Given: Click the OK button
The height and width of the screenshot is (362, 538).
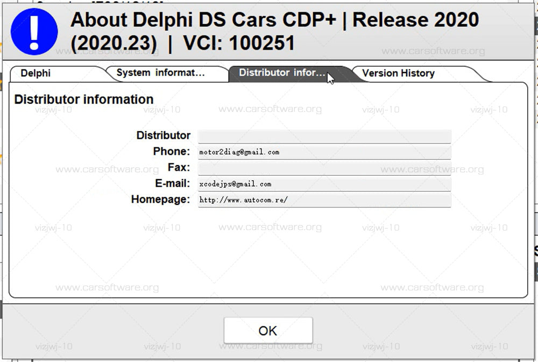Looking at the screenshot, I should (268, 330).
